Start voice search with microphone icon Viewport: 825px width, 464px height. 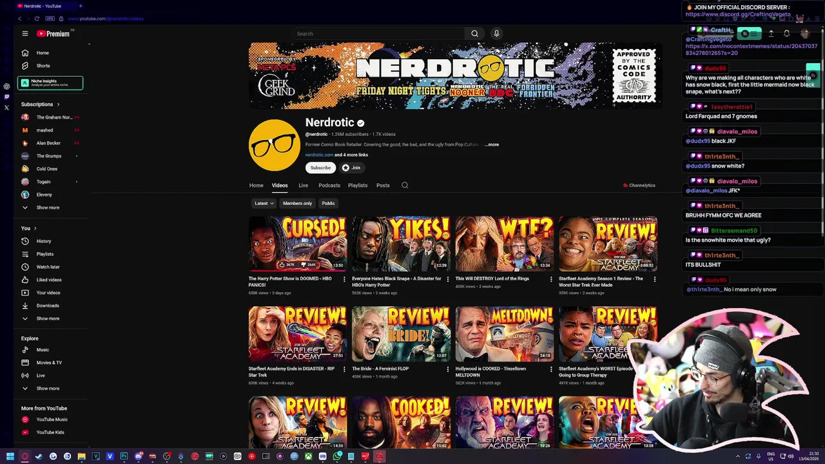(x=496, y=34)
